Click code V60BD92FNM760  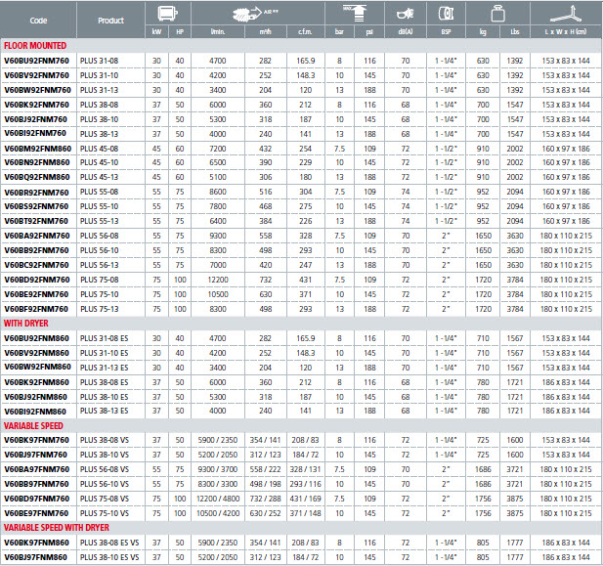click(x=37, y=280)
